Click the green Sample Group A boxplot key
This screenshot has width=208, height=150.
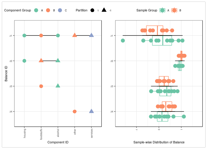[163, 10]
